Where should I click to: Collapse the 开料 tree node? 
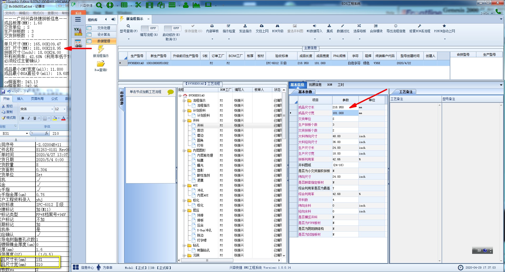point(184,121)
